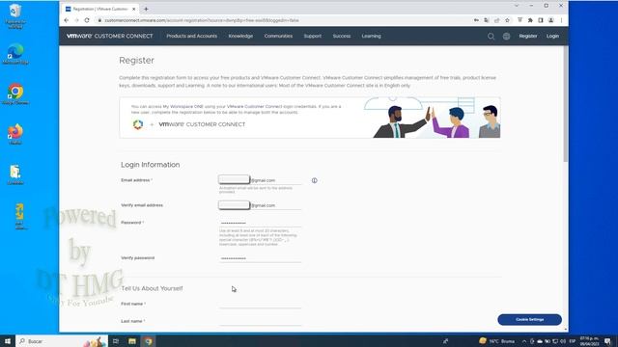Open Task View in the taskbar
Image resolution: width=618 pixels, height=347 pixels.
(x=116, y=341)
